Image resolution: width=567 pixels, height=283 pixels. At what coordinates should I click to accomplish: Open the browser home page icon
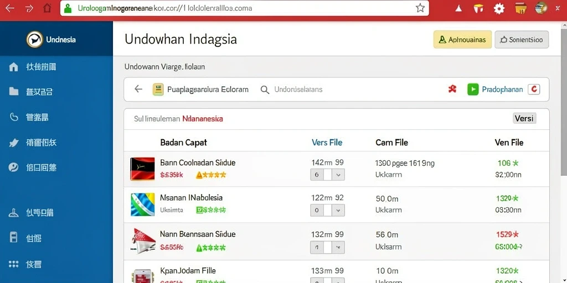(48, 8)
